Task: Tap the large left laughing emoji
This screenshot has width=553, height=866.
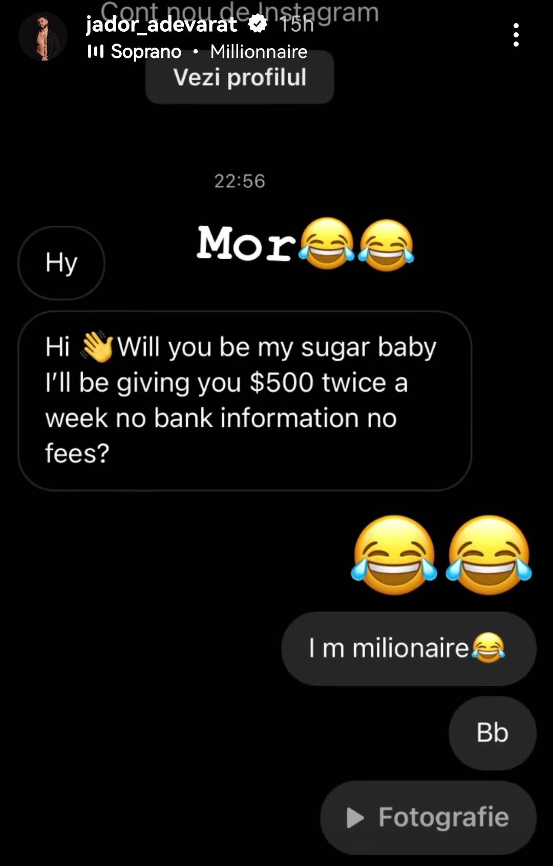Action: click(394, 555)
